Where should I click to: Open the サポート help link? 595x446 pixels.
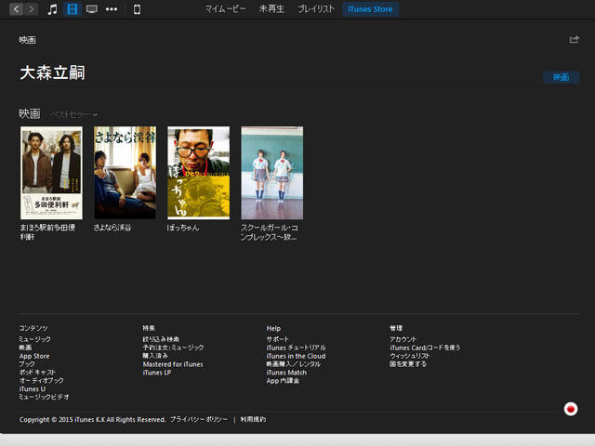click(x=277, y=339)
